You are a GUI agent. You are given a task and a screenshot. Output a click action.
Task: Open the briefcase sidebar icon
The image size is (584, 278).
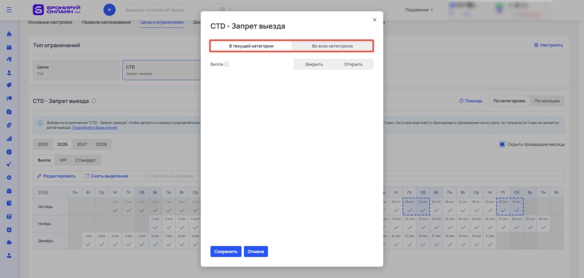pyautogui.click(x=9, y=190)
